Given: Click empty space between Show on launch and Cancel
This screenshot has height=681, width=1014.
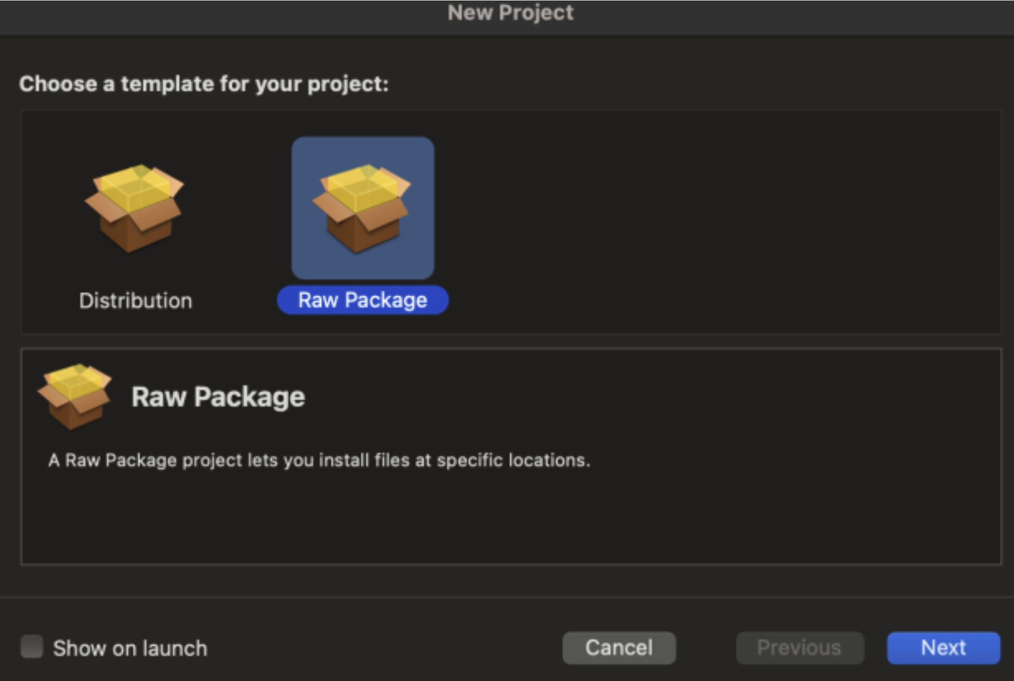Looking at the screenshot, I should click(385, 648).
